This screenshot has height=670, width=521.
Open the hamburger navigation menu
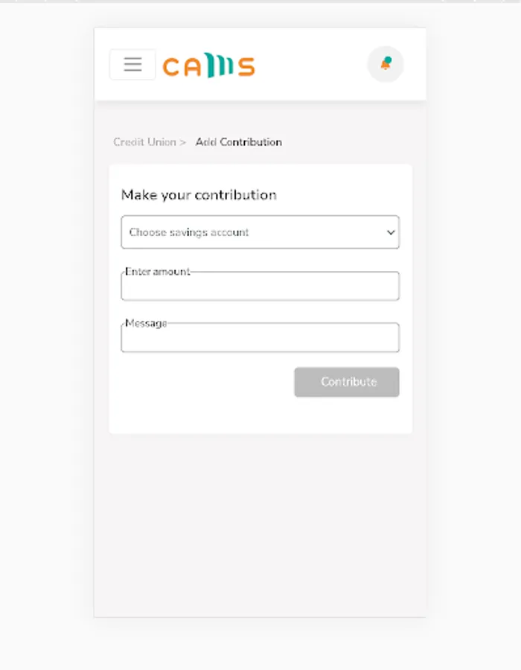coord(132,65)
